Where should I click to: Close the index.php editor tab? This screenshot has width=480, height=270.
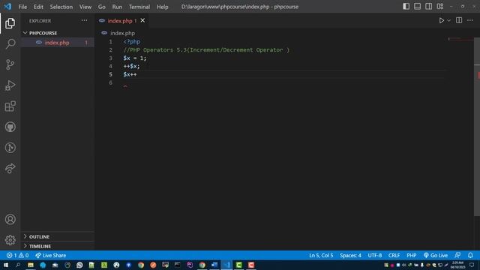point(142,20)
